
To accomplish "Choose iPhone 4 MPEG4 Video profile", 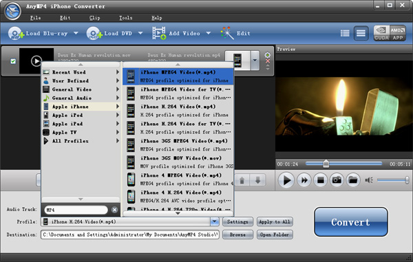I will coord(178,179).
